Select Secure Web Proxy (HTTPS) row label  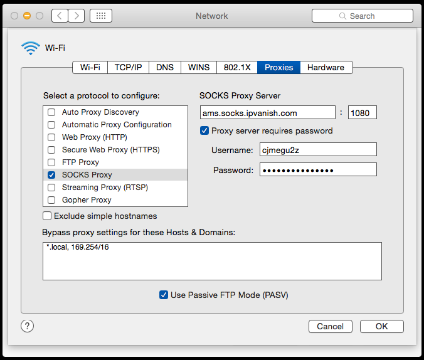110,150
